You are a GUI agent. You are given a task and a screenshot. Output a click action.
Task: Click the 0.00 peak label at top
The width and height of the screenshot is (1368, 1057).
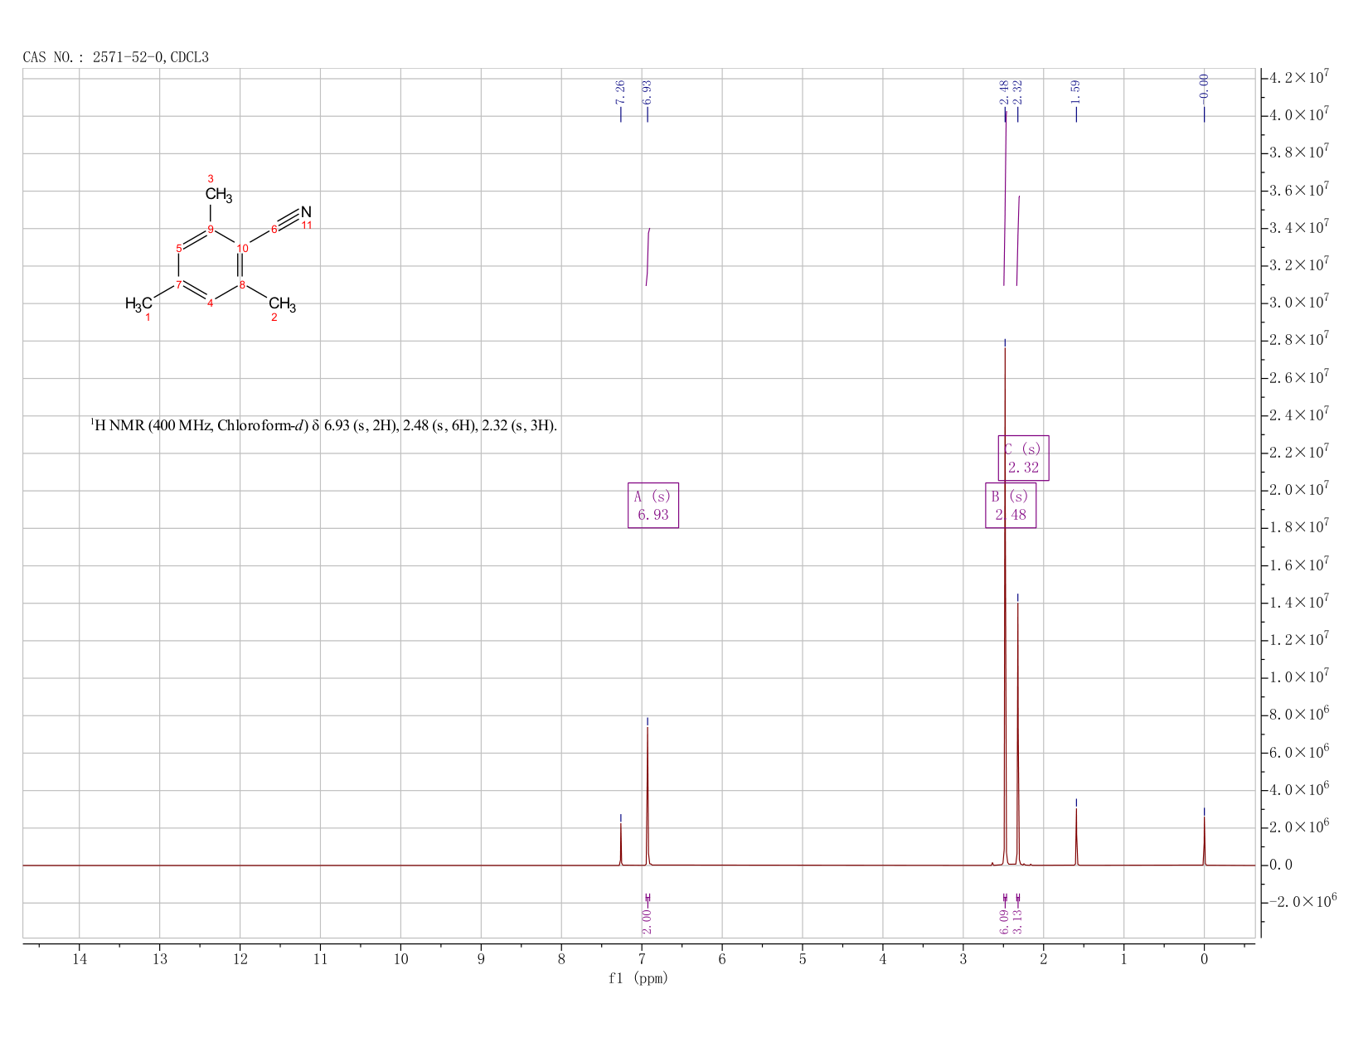point(1205,86)
